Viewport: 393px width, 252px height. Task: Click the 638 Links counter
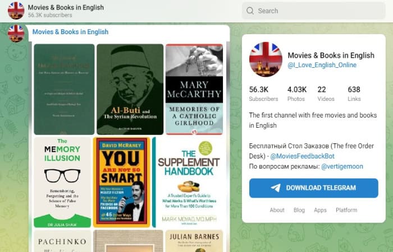tap(354, 94)
